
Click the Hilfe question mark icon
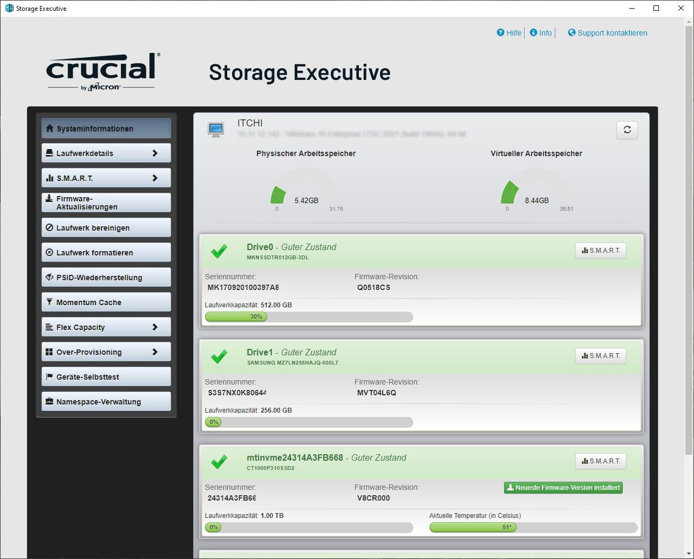[501, 33]
